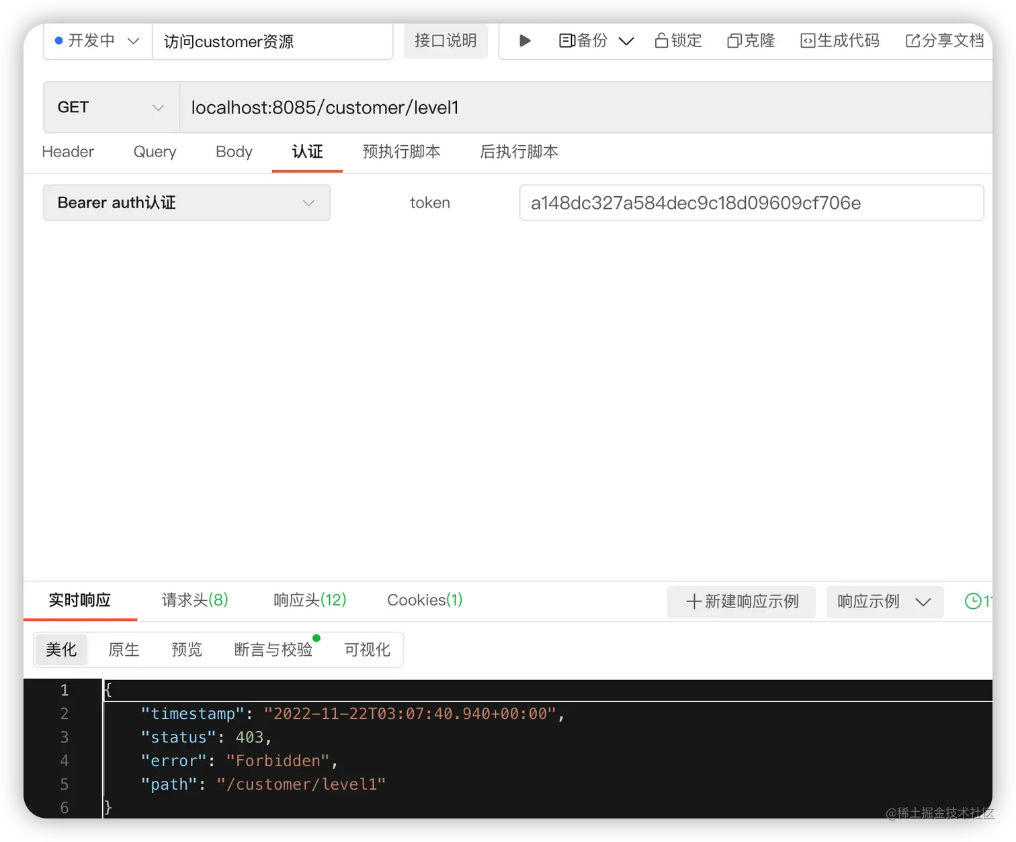Switch to the Query tab
1016x842 pixels.
coord(155,152)
